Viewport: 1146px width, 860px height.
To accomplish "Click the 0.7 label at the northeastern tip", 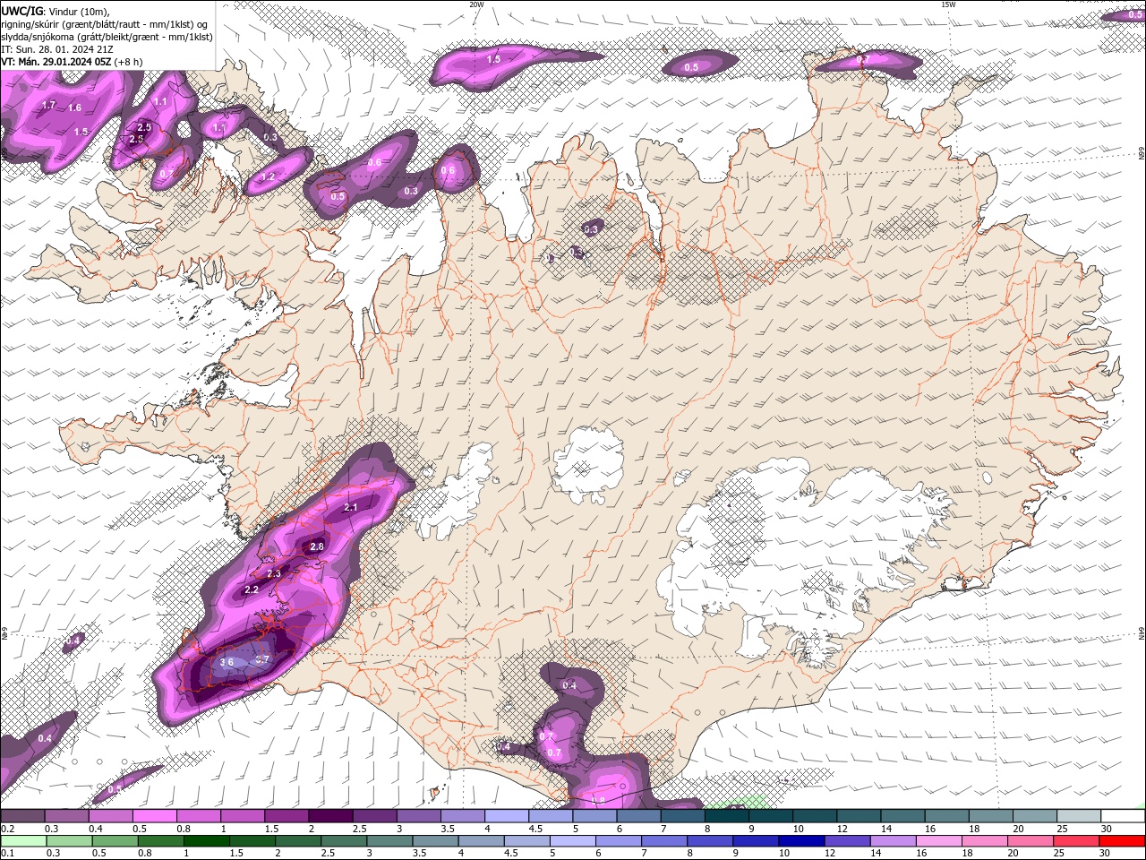I will point(863,59).
